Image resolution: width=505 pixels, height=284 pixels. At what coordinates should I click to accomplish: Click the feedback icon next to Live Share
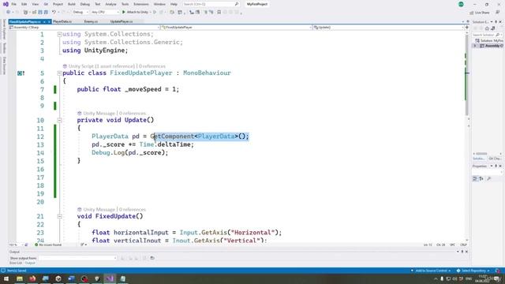[498, 13]
